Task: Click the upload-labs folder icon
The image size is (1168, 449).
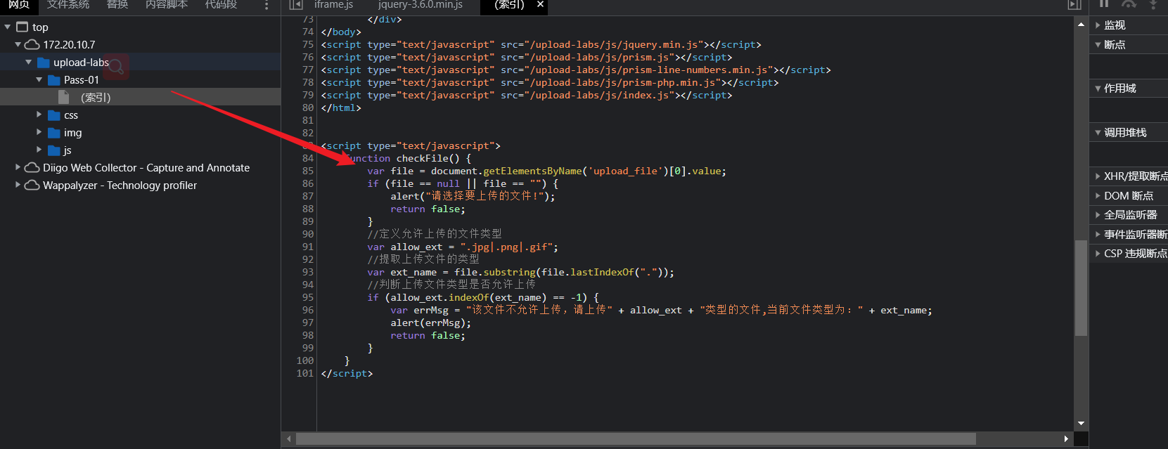Action: 44,63
